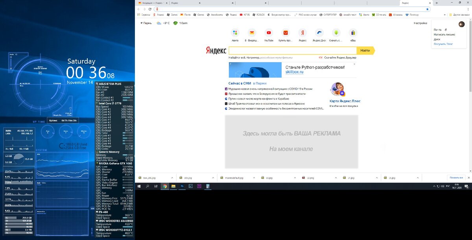Click Сейчас в СМИ heading
This screenshot has height=240, width=472.
(x=240, y=83)
